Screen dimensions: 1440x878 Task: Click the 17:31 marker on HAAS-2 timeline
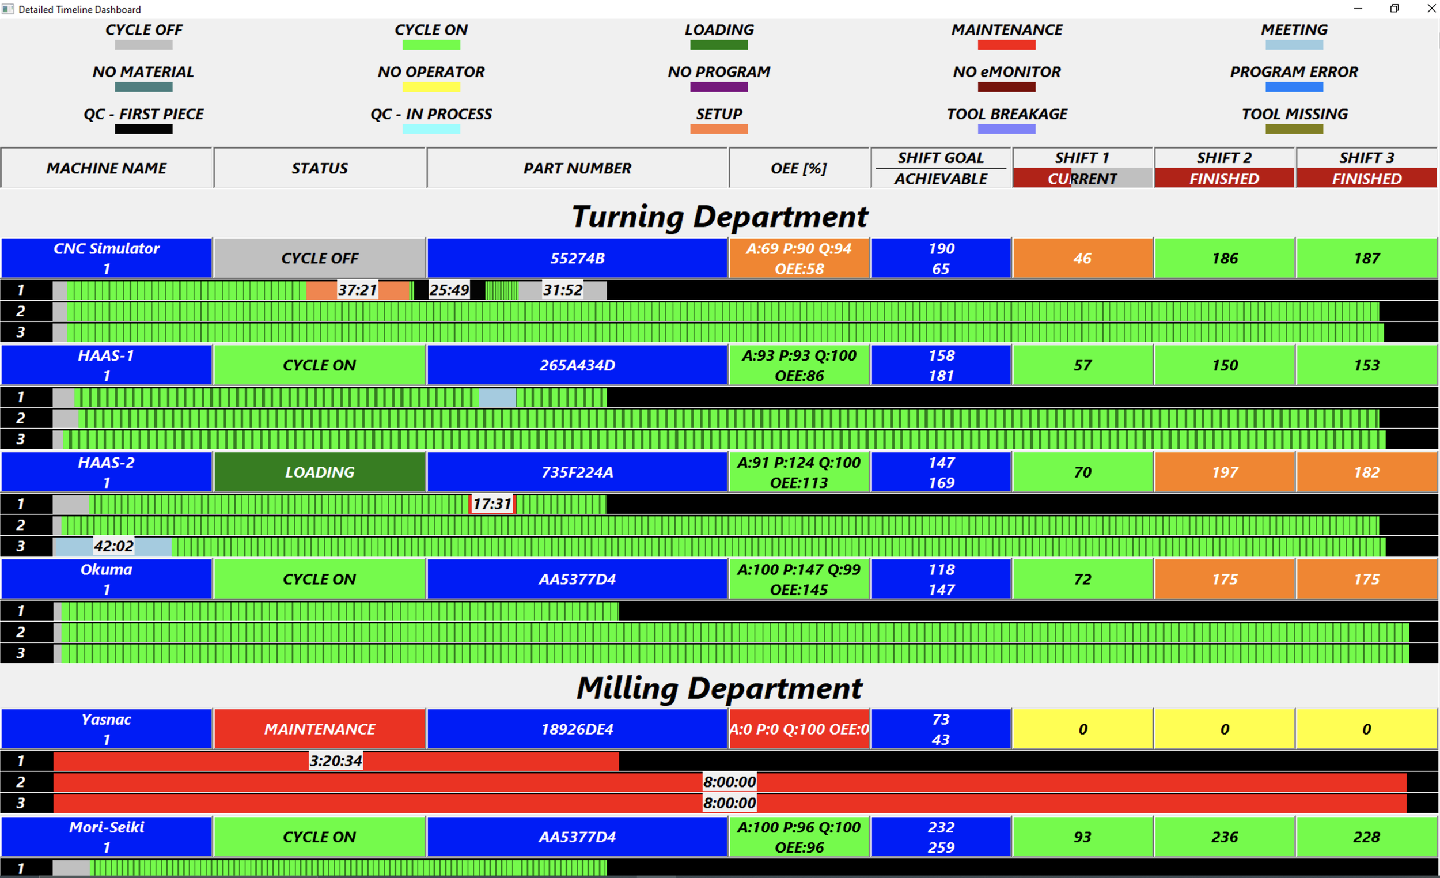492,504
